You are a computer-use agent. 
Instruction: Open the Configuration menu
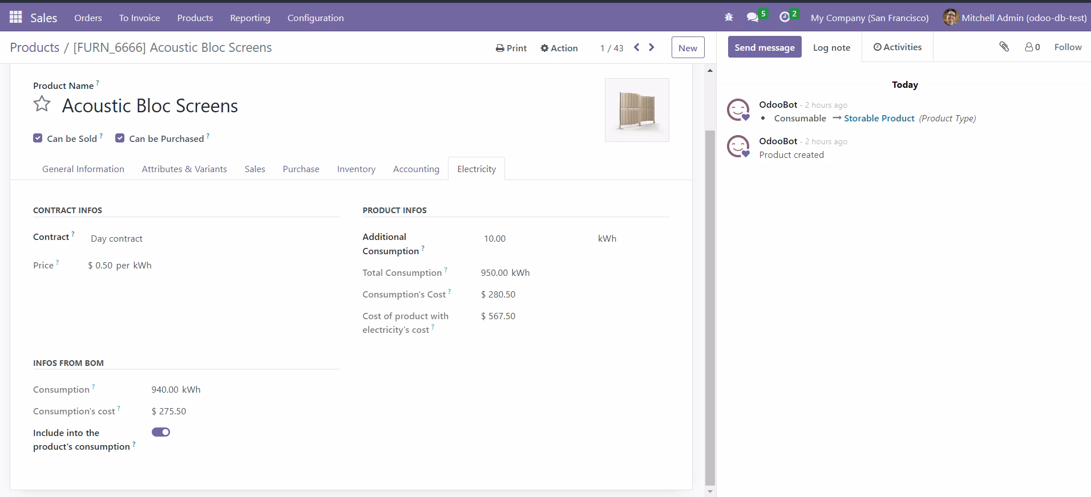[316, 18]
